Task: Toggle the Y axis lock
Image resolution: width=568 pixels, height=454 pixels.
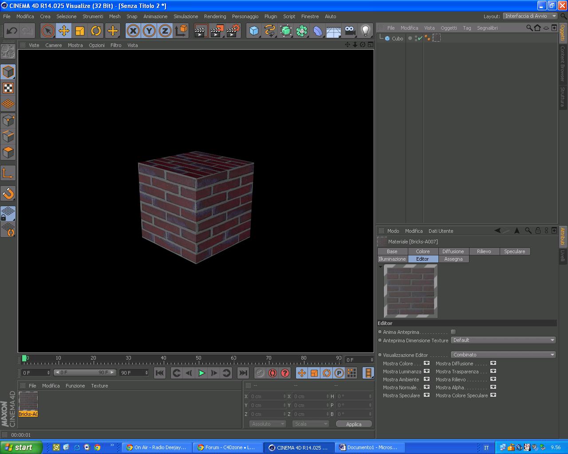Action: pyautogui.click(x=149, y=31)
